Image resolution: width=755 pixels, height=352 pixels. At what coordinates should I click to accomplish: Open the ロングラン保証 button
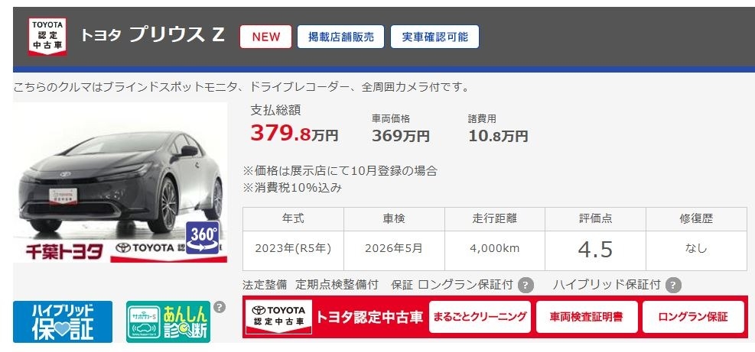pyautogui.click(x=693, y=317)
